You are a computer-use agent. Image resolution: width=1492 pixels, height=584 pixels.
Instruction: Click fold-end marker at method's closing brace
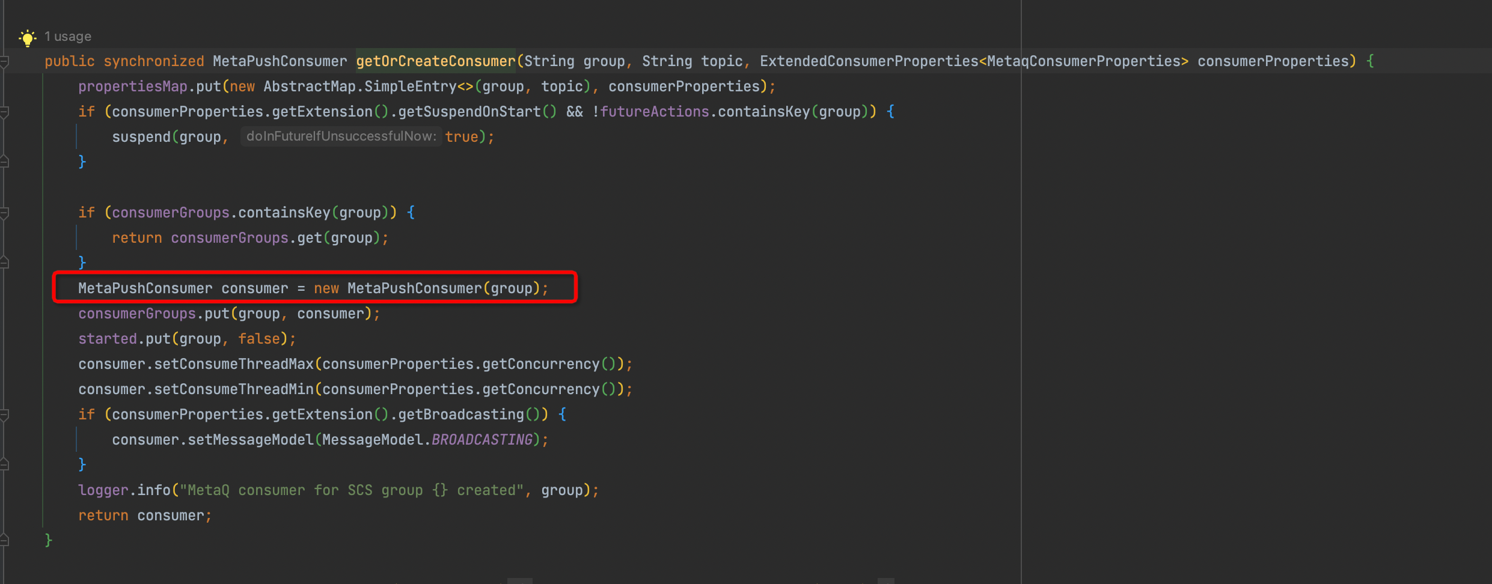(x=4, y=541)
